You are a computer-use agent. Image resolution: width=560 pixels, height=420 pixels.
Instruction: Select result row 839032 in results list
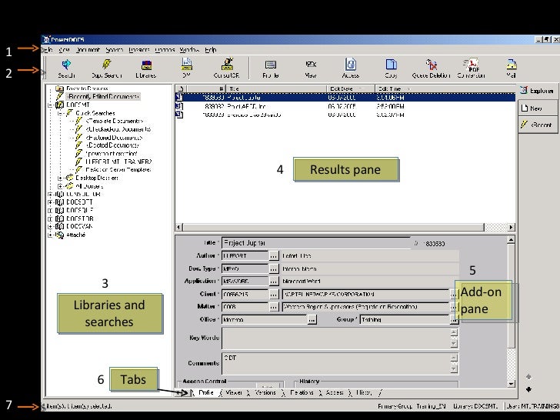tap(345, 106)
